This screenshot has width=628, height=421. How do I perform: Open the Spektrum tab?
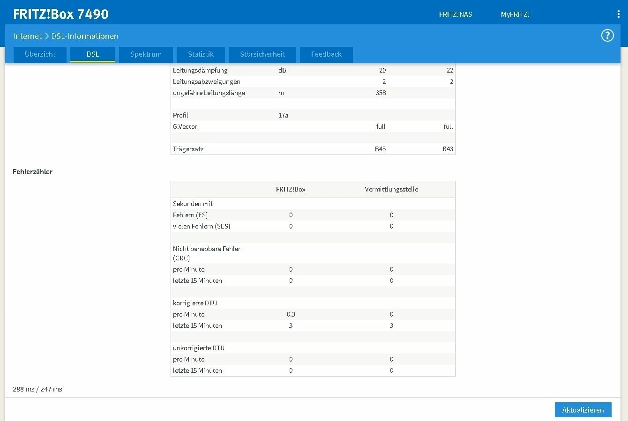146,54
